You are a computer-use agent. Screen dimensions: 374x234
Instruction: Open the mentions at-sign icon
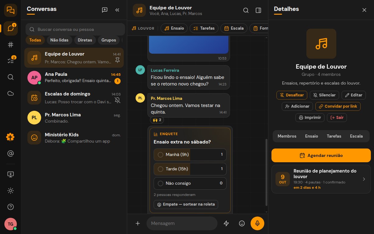tap(11, 153)
